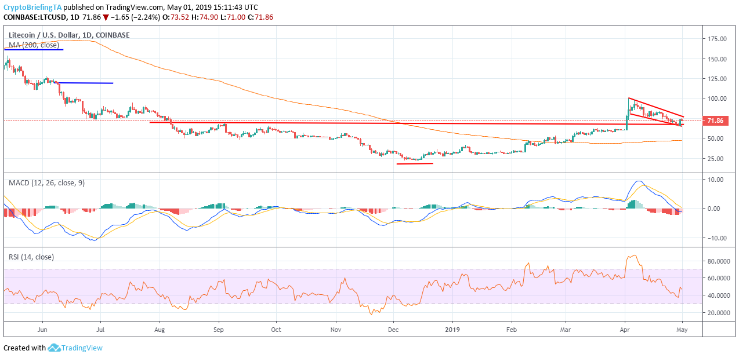Click the Sep date label
The image size is (739, 358).
pyautogui.click(x=219, y=329)
